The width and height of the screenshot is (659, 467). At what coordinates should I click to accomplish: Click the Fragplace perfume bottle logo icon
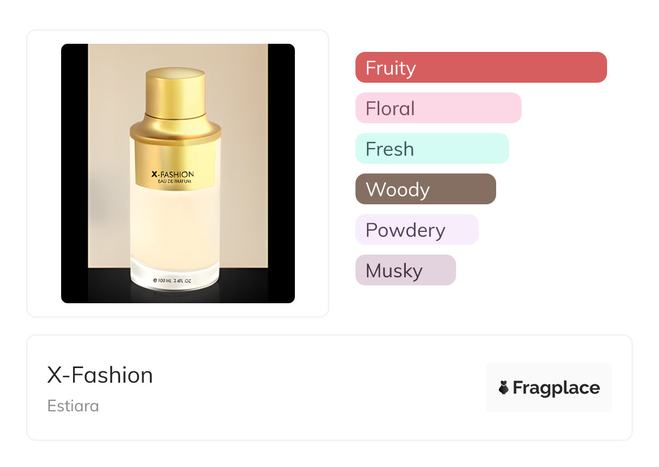[504, 388]
